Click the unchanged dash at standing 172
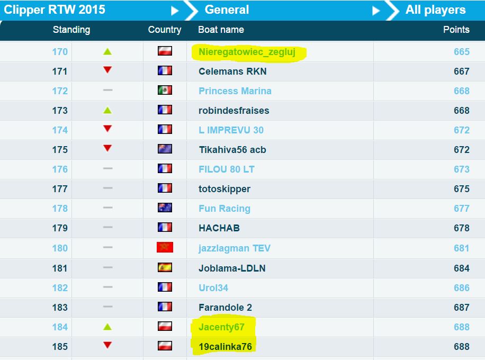This screenshot has height=360, width=485. click(x=107, y=90)
